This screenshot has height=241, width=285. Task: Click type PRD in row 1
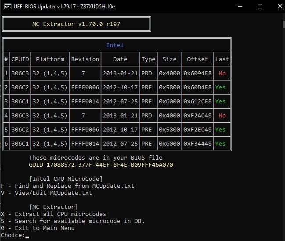[x=147, y=73]
